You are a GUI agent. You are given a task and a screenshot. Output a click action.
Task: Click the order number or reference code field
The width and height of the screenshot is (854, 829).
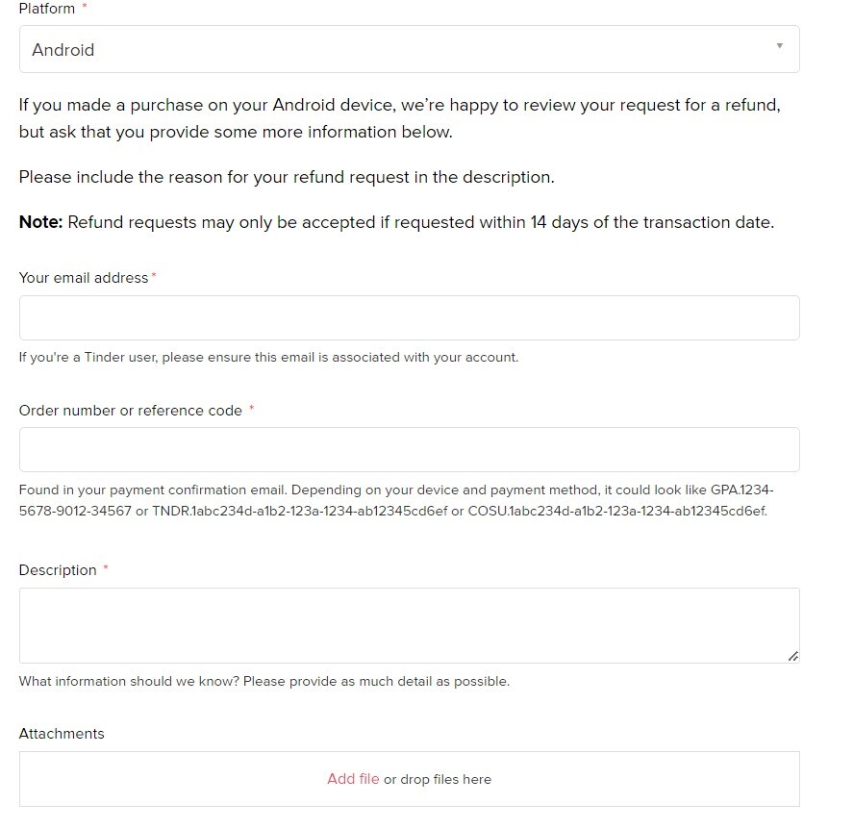click(x=409, y=449)
